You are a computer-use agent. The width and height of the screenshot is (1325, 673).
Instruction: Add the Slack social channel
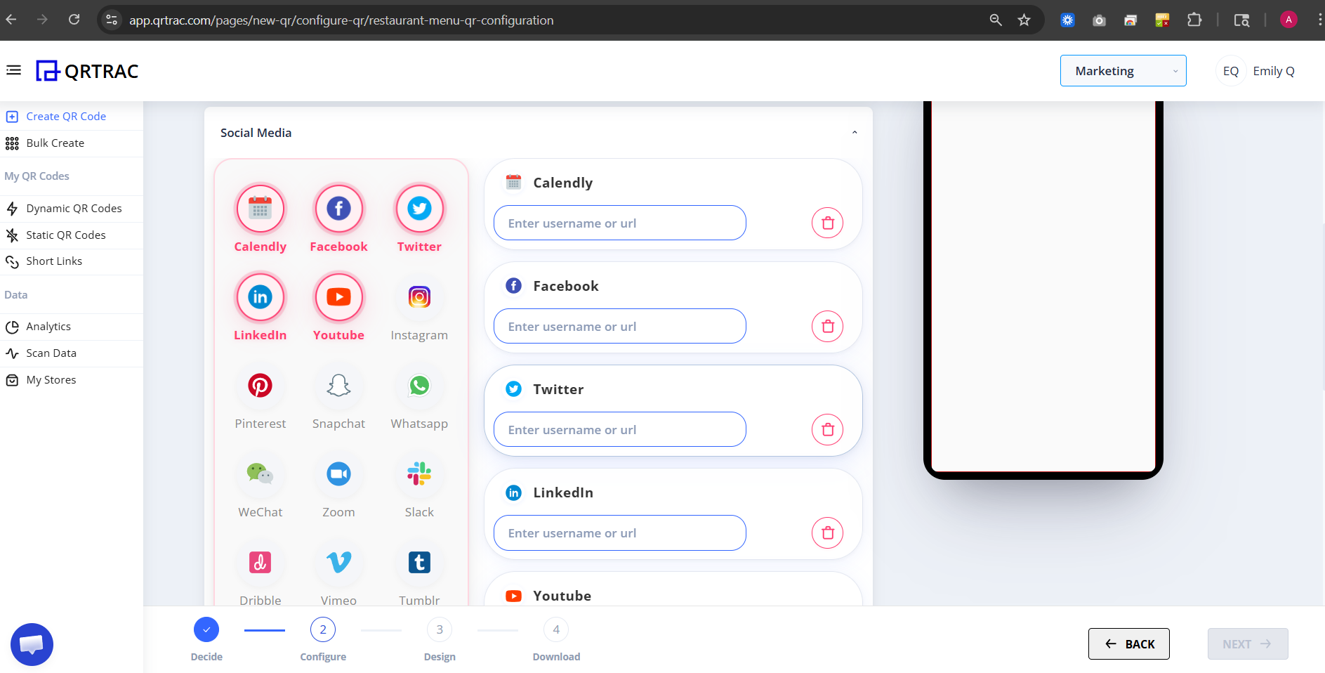tap(419, 473)
